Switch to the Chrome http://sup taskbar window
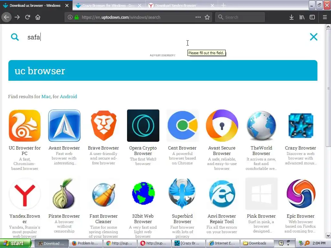The width and height of the screenshot is (331, 248). [x=120, y=243]
